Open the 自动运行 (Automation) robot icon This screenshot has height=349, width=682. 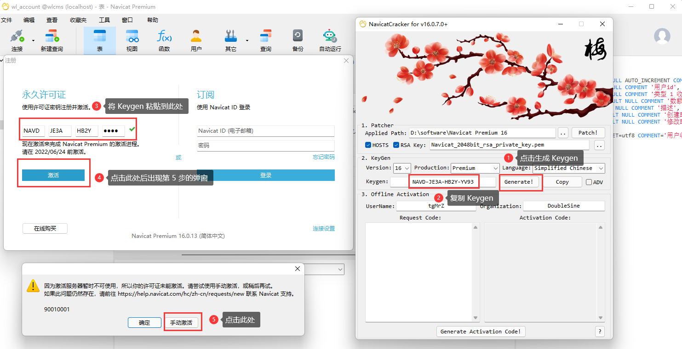pyautogui.click(x=330, y=40)
